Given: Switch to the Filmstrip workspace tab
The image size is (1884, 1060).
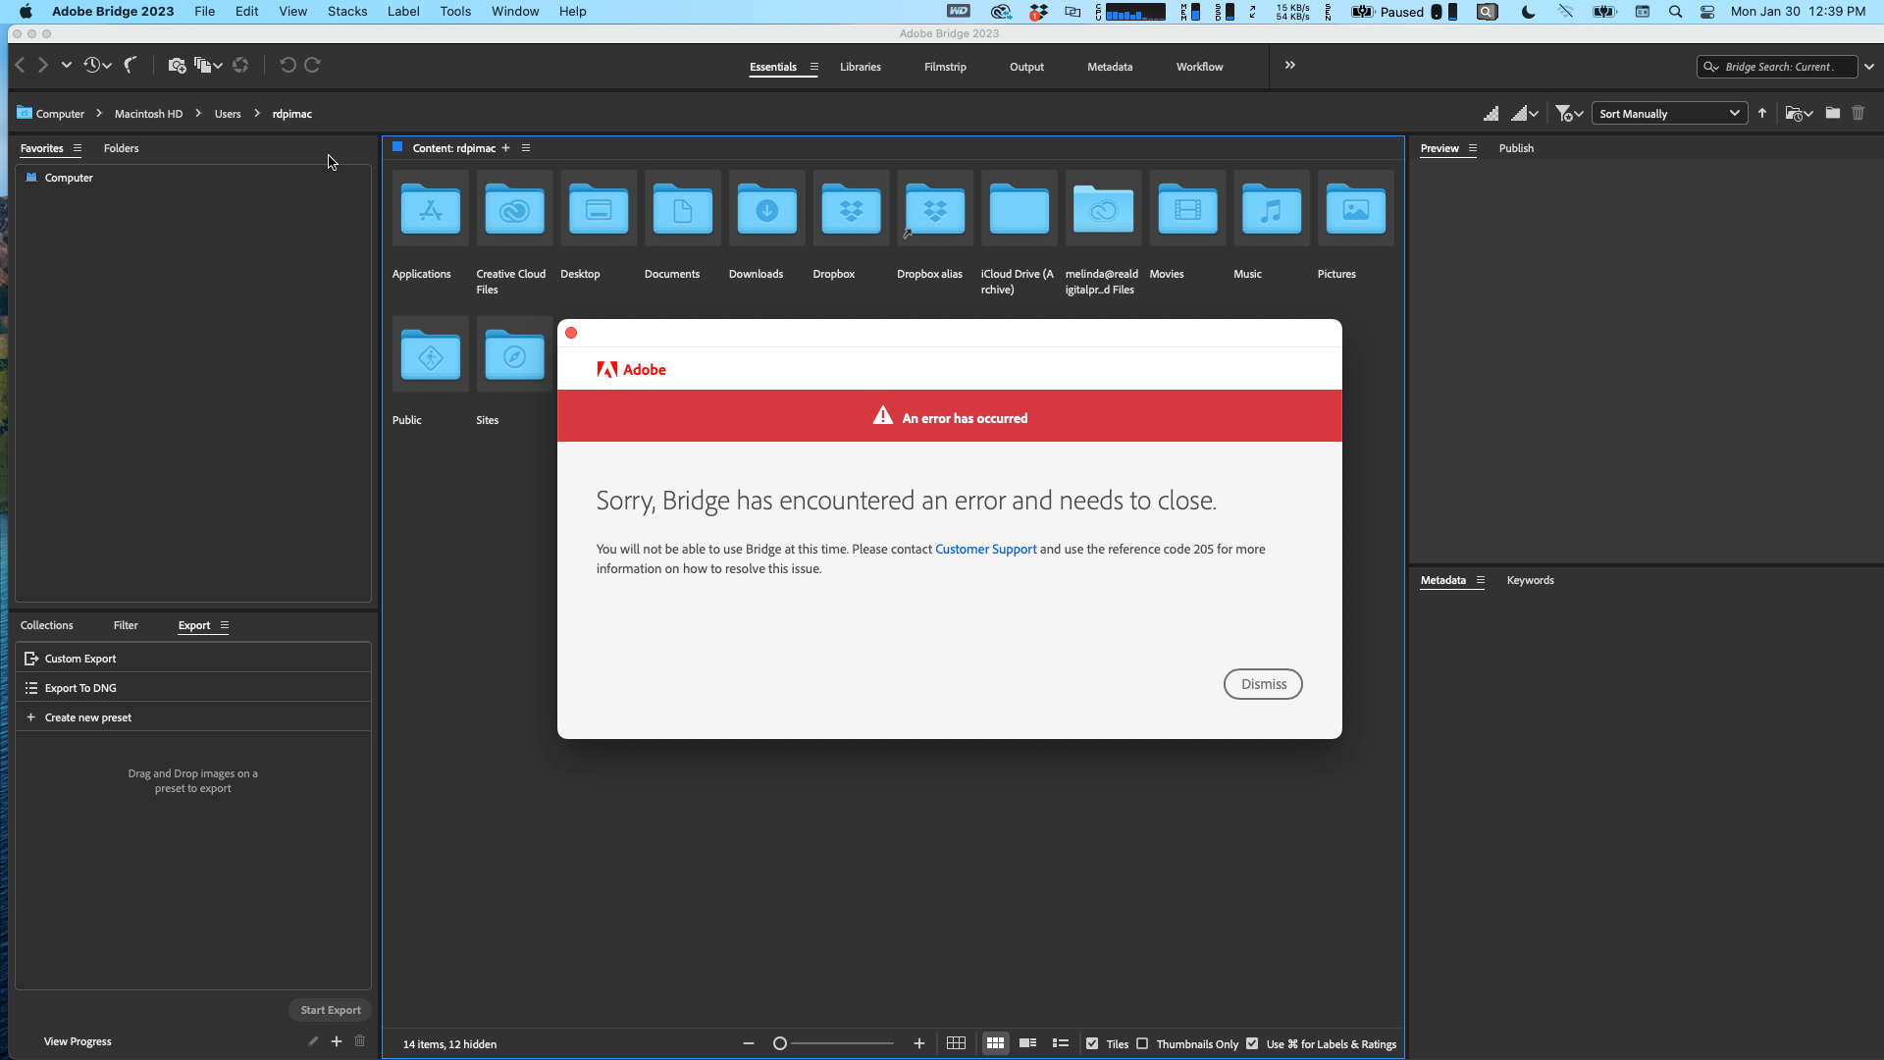Looking at the screenshot, I should coord(945,67).
